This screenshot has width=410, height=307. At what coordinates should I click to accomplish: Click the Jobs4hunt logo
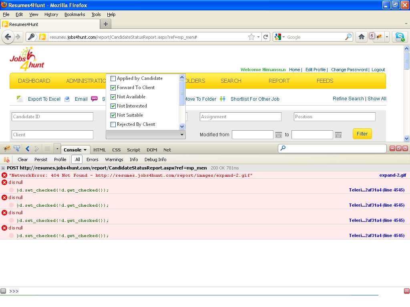27,59
